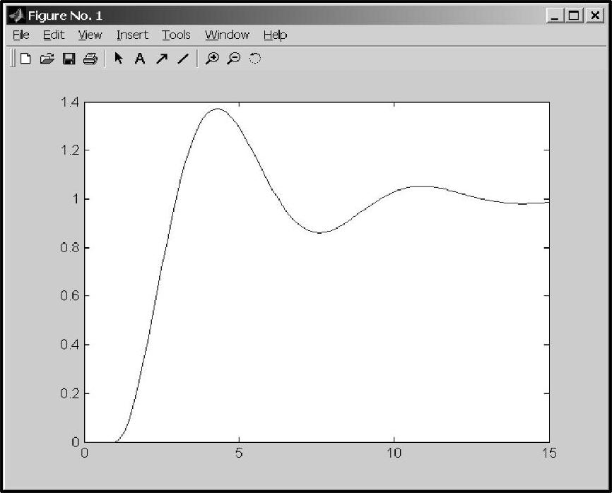612x493 pixels.
Task: Open the Insert menu
Action: coord(132,35)
